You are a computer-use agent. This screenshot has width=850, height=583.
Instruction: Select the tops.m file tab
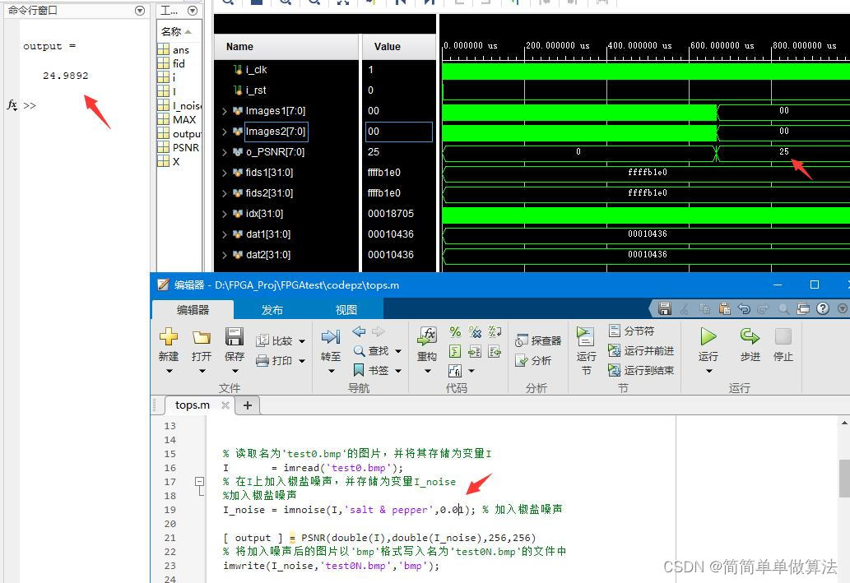[193, 405]
